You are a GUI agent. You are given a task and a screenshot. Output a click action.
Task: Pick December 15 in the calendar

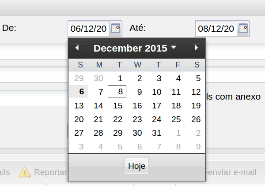tap(117, 105)
